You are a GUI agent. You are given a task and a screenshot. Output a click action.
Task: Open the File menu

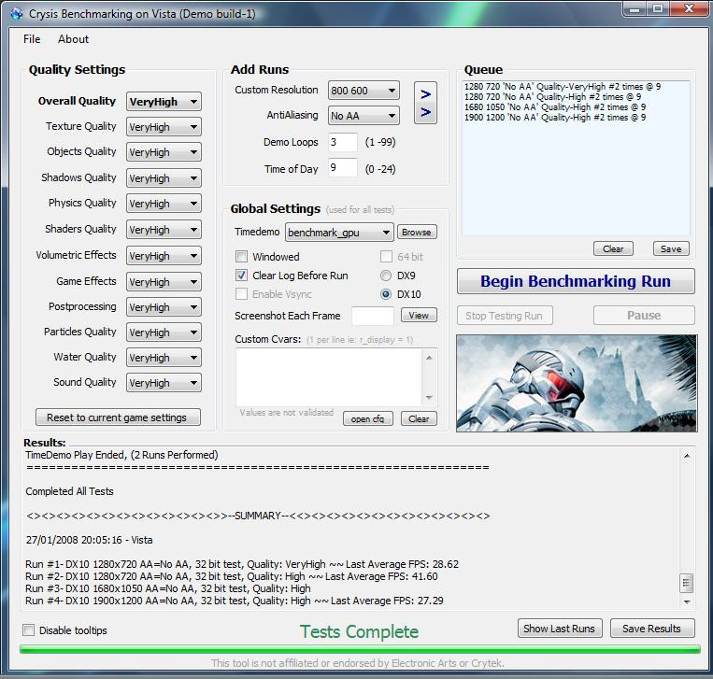click(32, 39)
